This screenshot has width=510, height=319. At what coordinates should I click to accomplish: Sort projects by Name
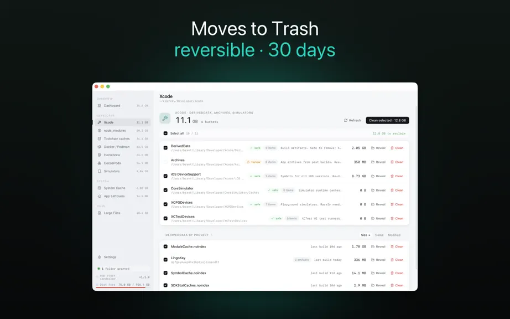click(379, 235)
